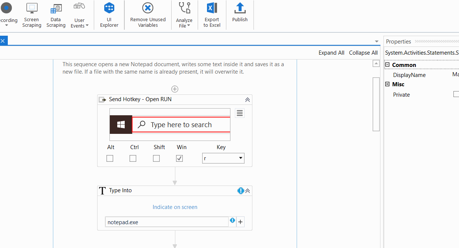Image resolution: width=459 pixels, height=248 pixels.
Task: Click Expand All
Action: click(x=331, y=53)
